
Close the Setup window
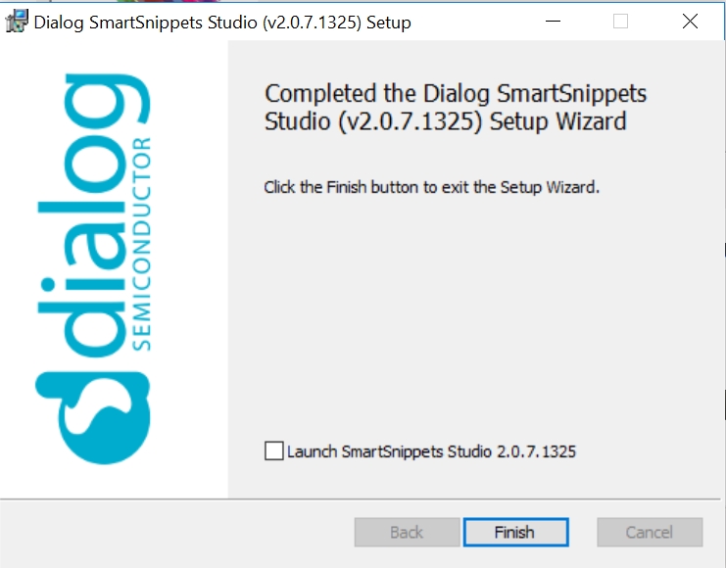pos(690,22)
